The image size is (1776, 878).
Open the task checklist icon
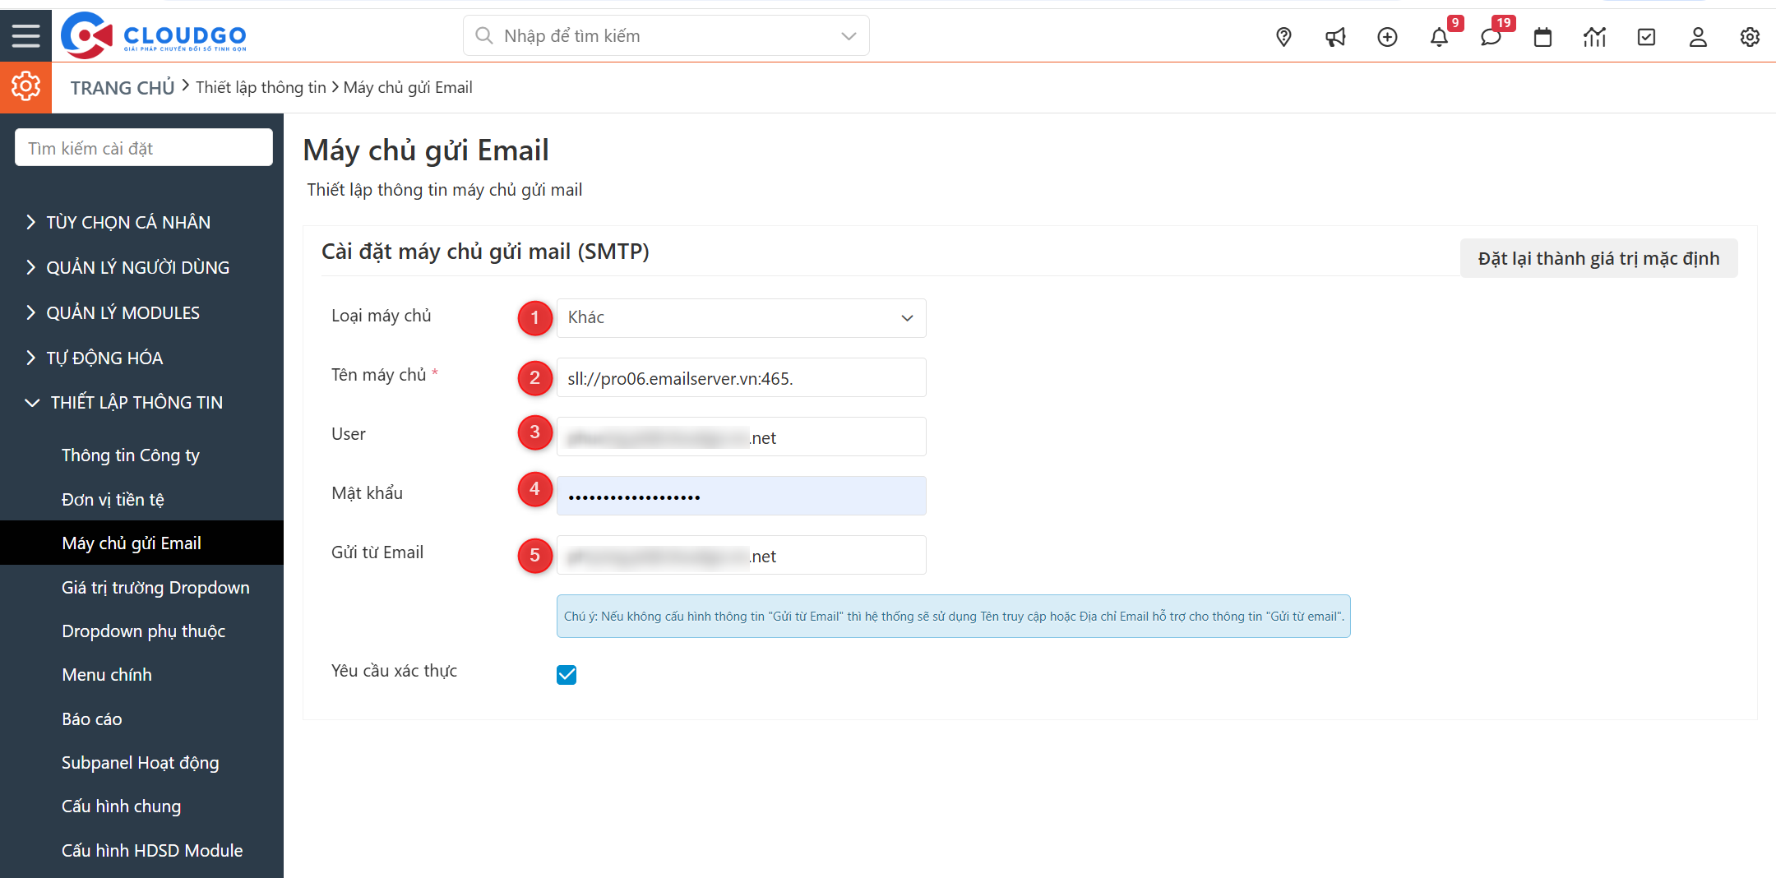point(1646,36)
